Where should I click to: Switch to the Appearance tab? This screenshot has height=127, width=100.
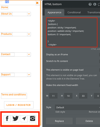[x=54, y=12]
